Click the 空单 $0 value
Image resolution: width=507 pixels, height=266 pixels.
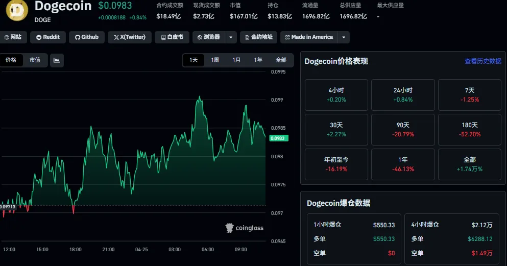coord(391,253)
